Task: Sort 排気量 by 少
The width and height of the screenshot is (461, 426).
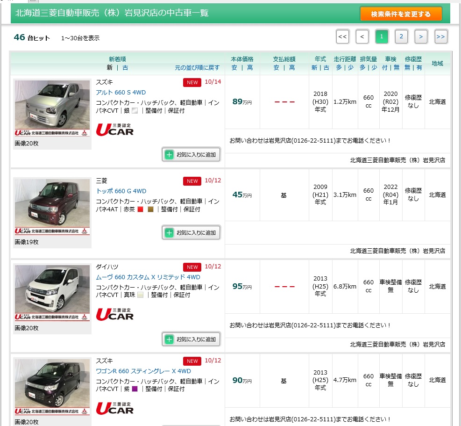Action: (x=374, y=68)
